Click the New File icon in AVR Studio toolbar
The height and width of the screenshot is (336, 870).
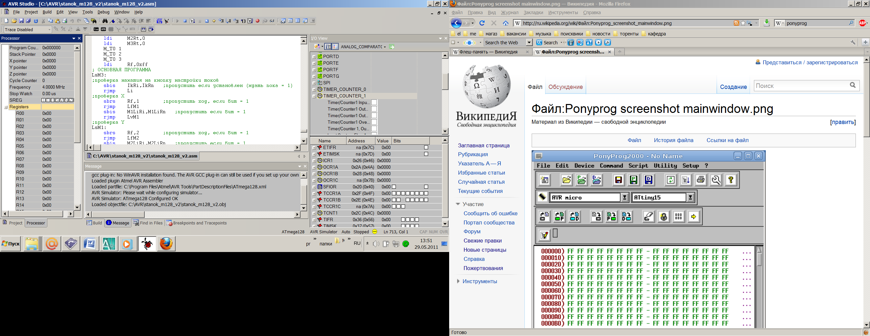point(6,21)
